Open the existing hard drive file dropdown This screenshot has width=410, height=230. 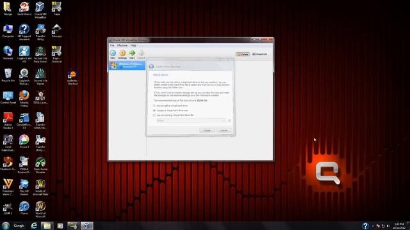(191, 121)
